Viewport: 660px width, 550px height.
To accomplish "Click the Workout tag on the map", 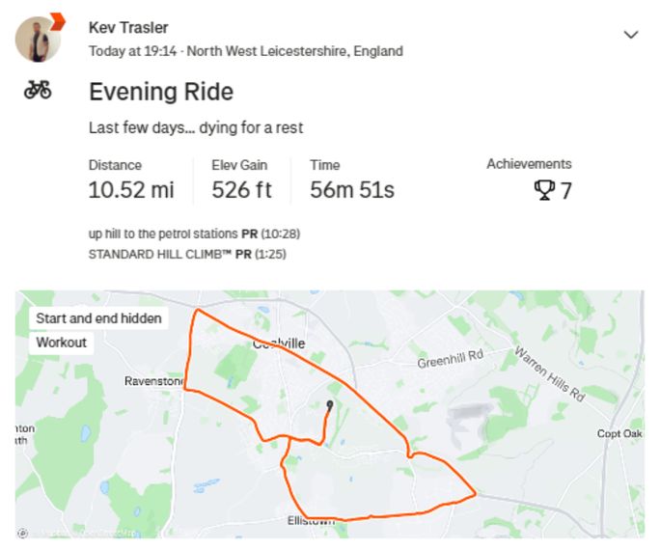I will pos(61,343).
